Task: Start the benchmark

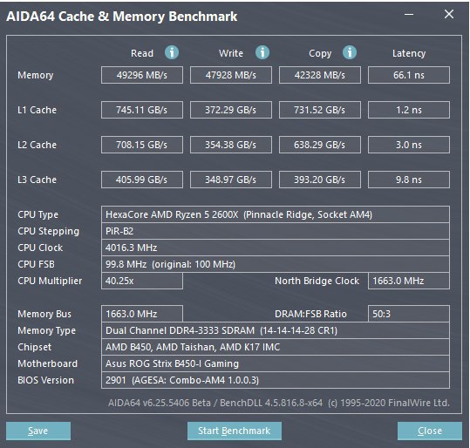Action: tap(234, 431)
